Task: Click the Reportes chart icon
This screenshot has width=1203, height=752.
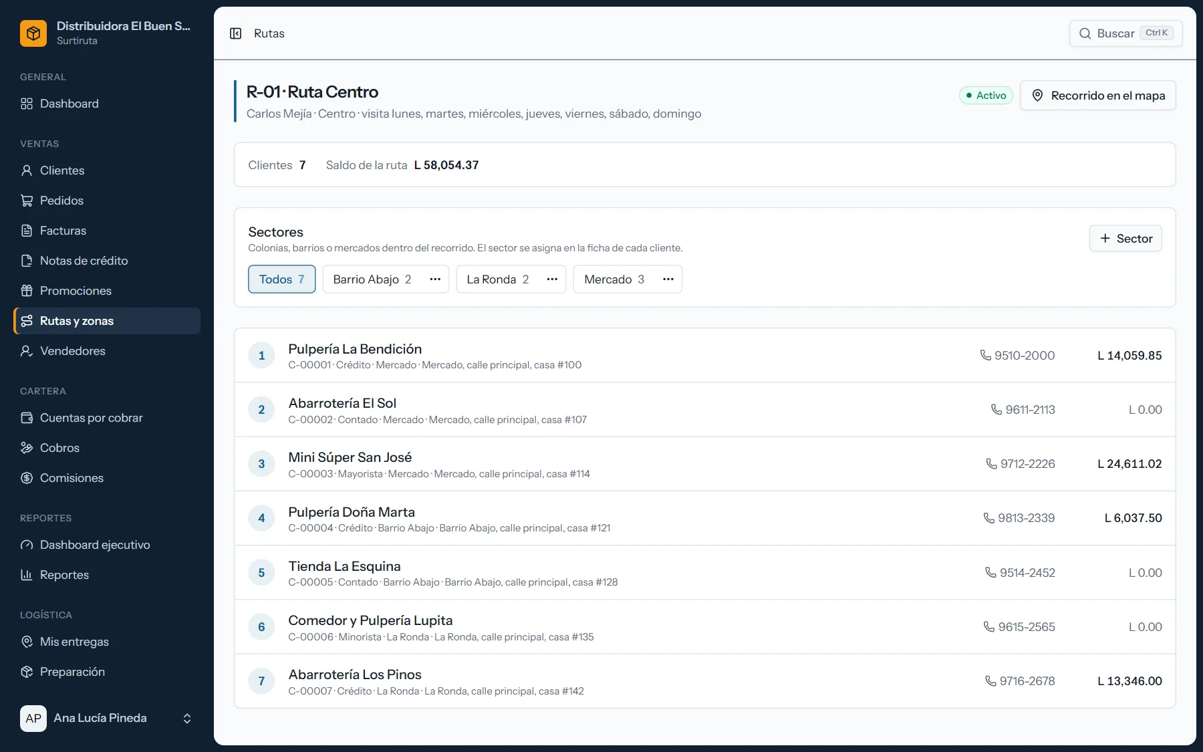Action: click(27, 575)
